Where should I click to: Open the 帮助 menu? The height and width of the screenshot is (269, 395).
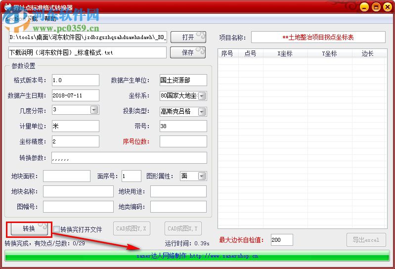(50, 19)
